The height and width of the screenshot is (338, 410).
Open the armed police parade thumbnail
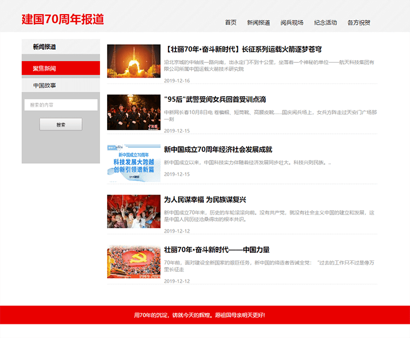pyautogui.click(x=133, y=112)
